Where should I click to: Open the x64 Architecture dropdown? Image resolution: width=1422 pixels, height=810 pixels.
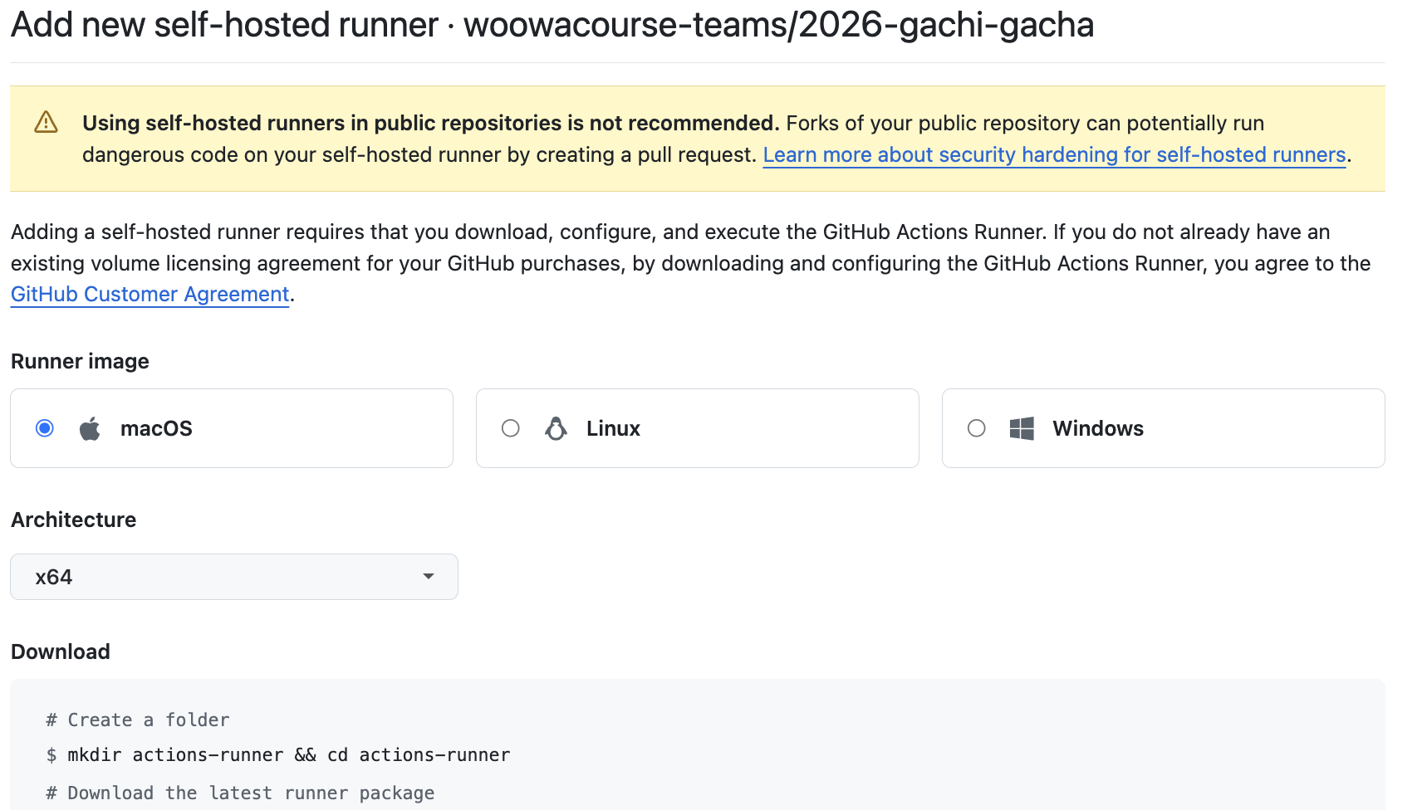tap(234, 577)
